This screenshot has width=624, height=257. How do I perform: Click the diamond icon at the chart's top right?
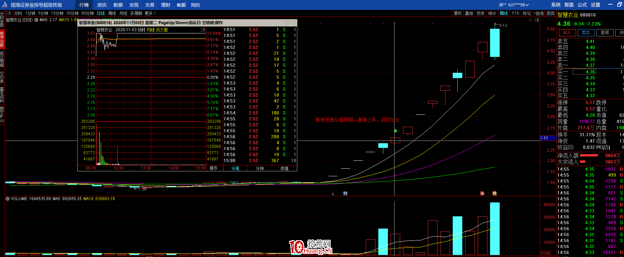pos(531,20)
